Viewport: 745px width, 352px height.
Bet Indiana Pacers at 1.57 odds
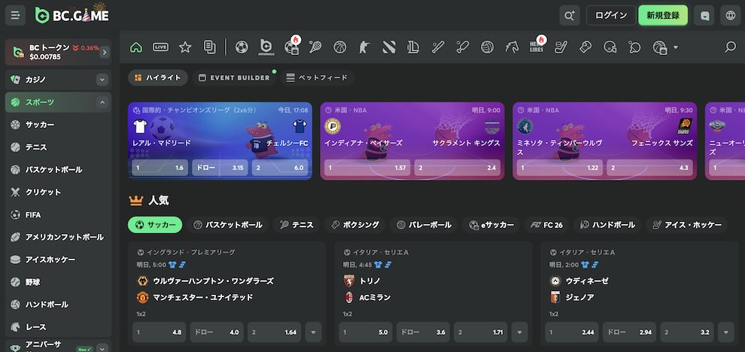(367, 168)
